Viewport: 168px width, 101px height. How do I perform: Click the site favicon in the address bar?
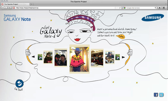coord(14,8)
